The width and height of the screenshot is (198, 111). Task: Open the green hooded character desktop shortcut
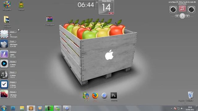click(x=21, y=5)
